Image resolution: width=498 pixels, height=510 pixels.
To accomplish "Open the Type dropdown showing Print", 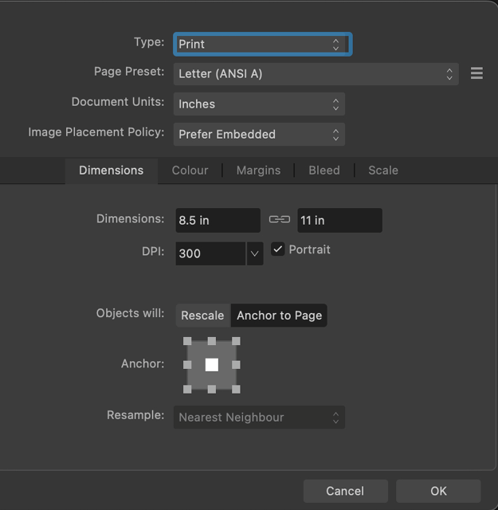I will tap(261, 44).
